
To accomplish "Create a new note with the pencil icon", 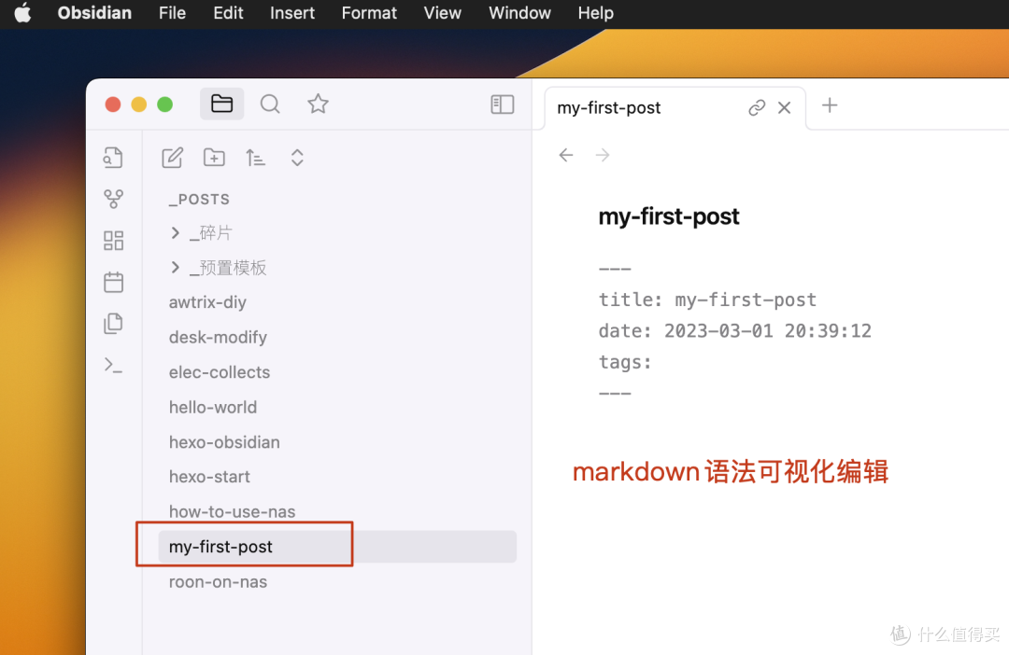I will point(172,158).
